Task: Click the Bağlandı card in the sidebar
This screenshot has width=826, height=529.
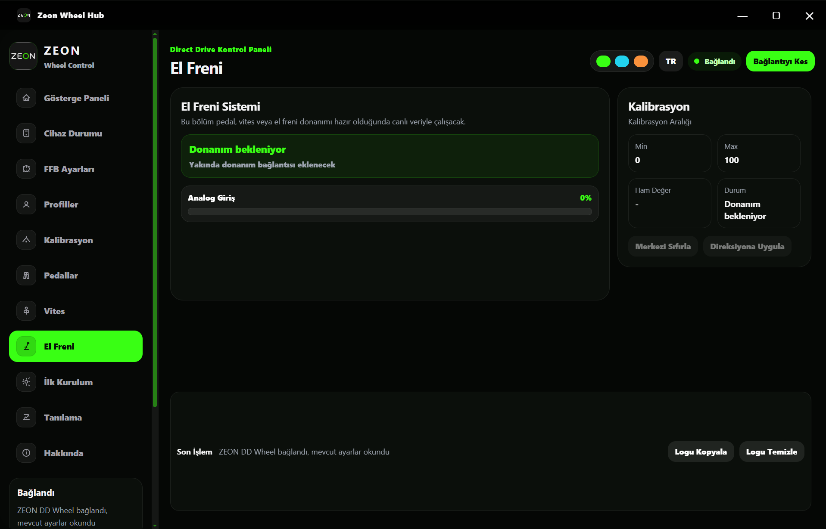Action: 76,504
